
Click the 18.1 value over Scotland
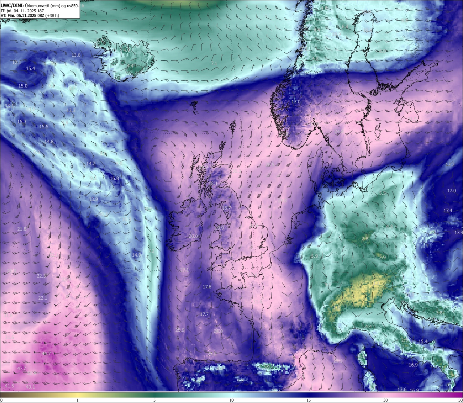[x=213, y=183]
